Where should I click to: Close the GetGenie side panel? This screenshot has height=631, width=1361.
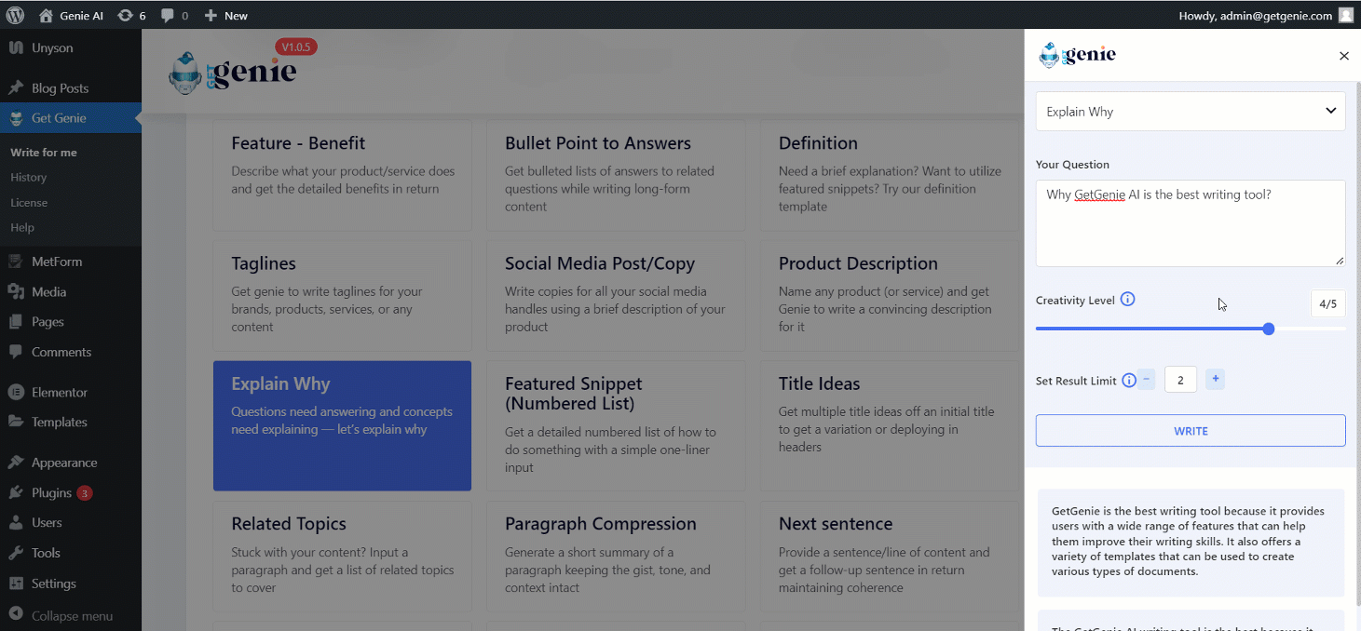(1343, 56)
